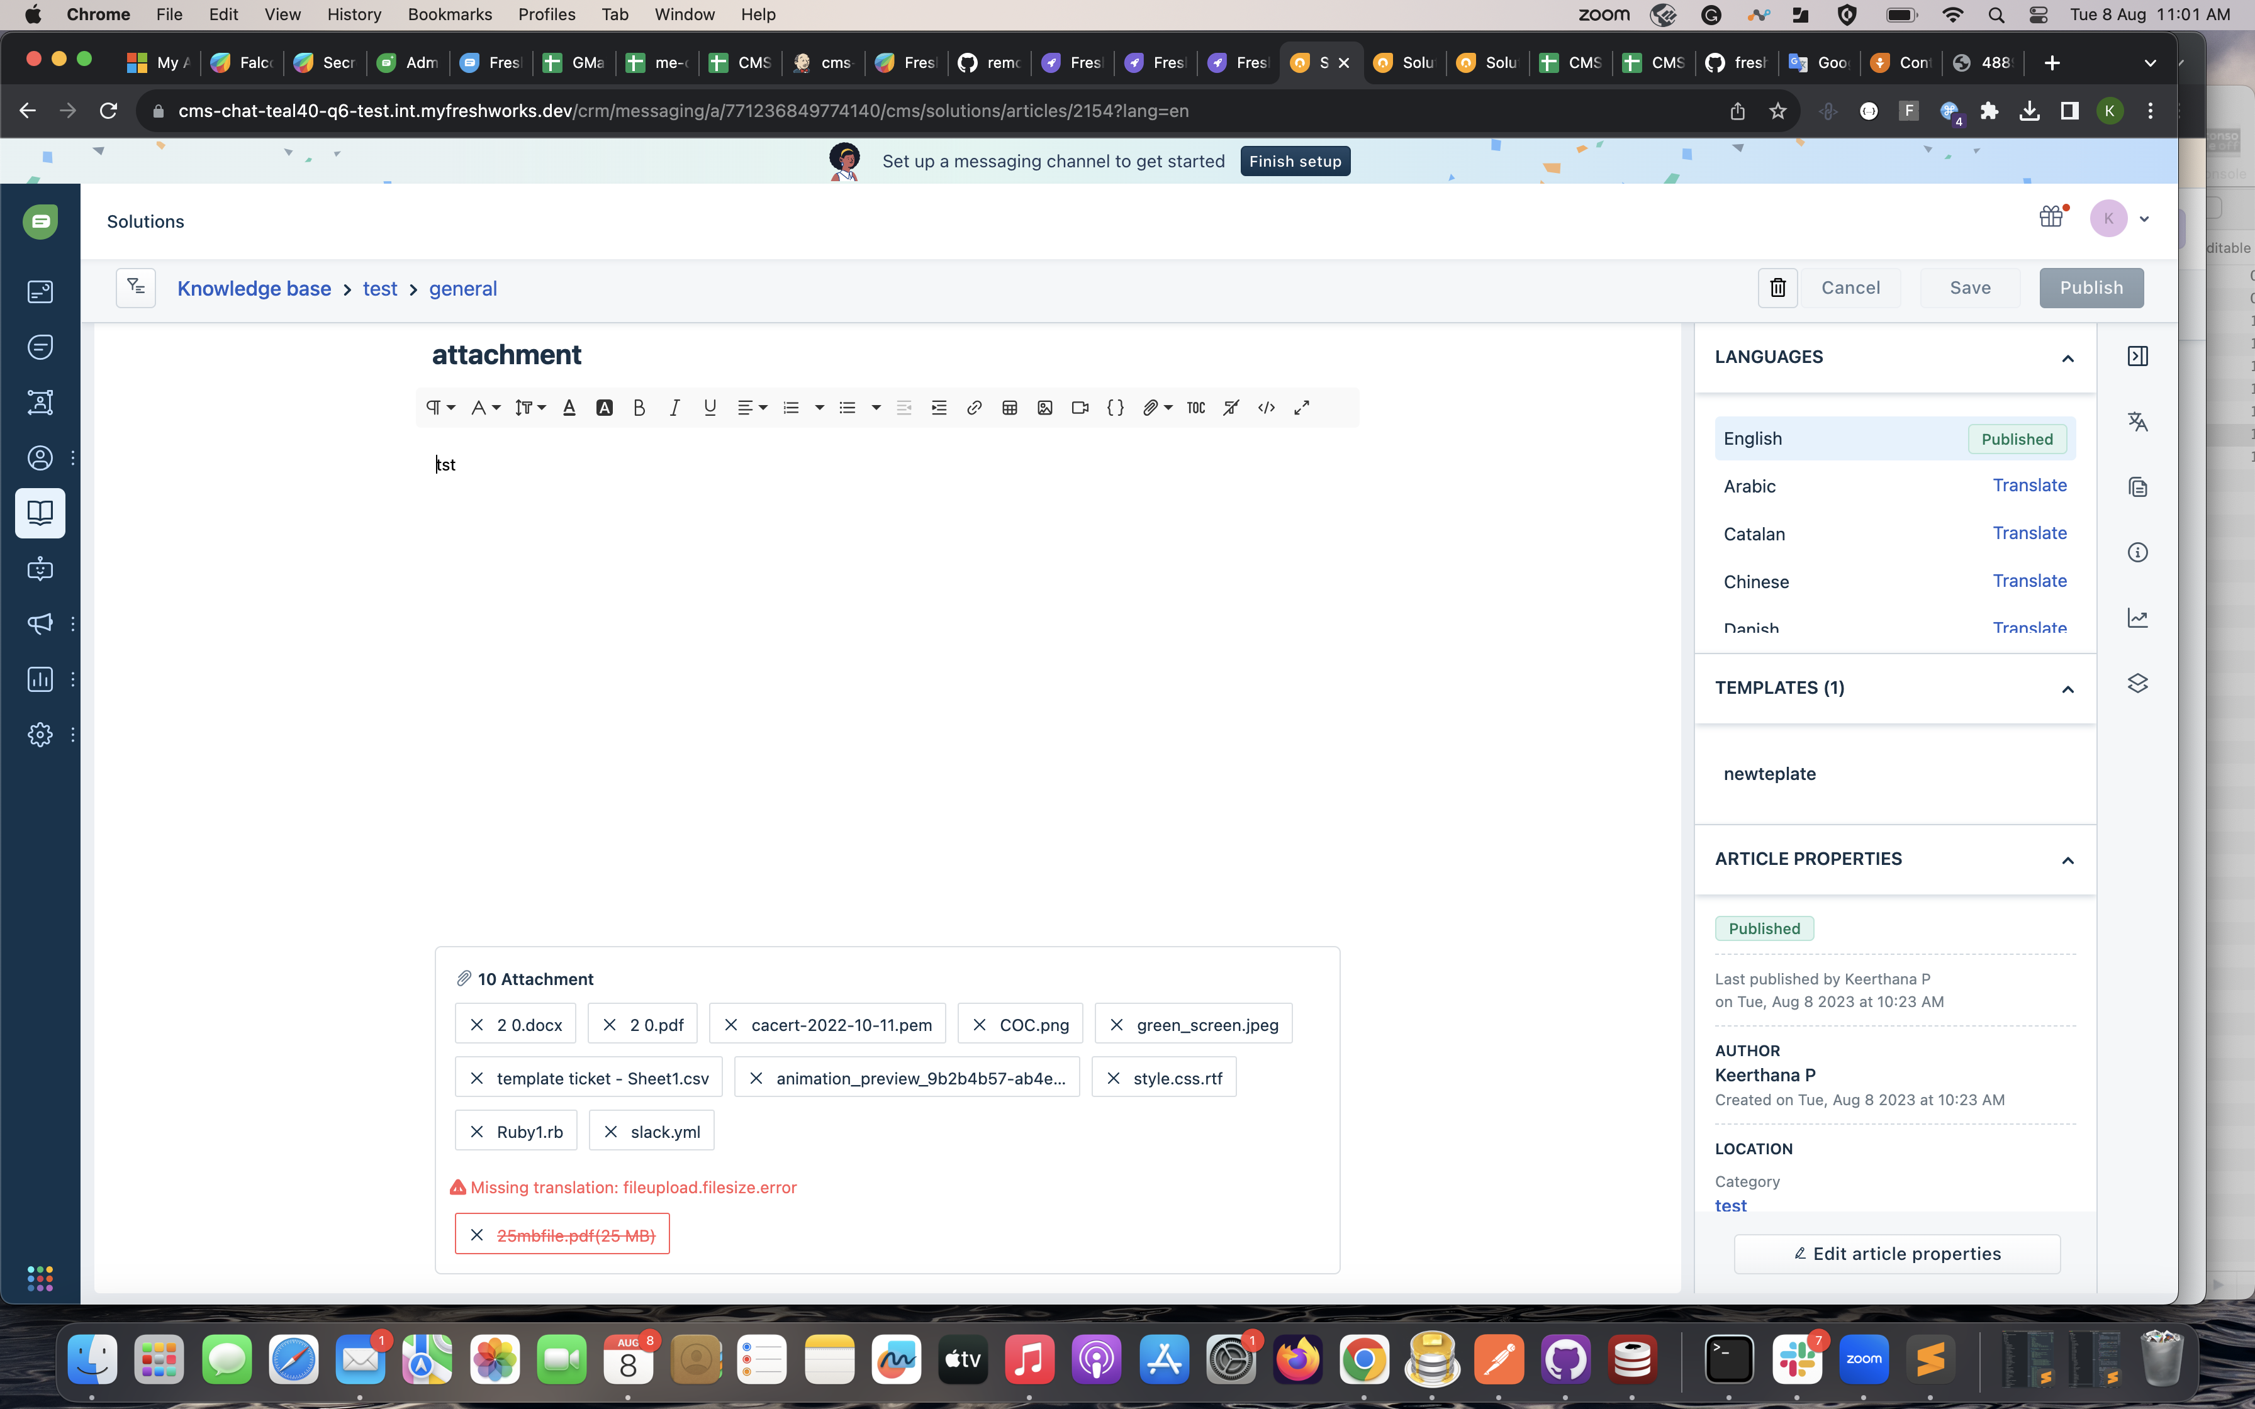Screen dimensions: 2255x1409
Task: Click the folder tree toggle icon beside Knowledge base
Action: [x=136, y=288]
